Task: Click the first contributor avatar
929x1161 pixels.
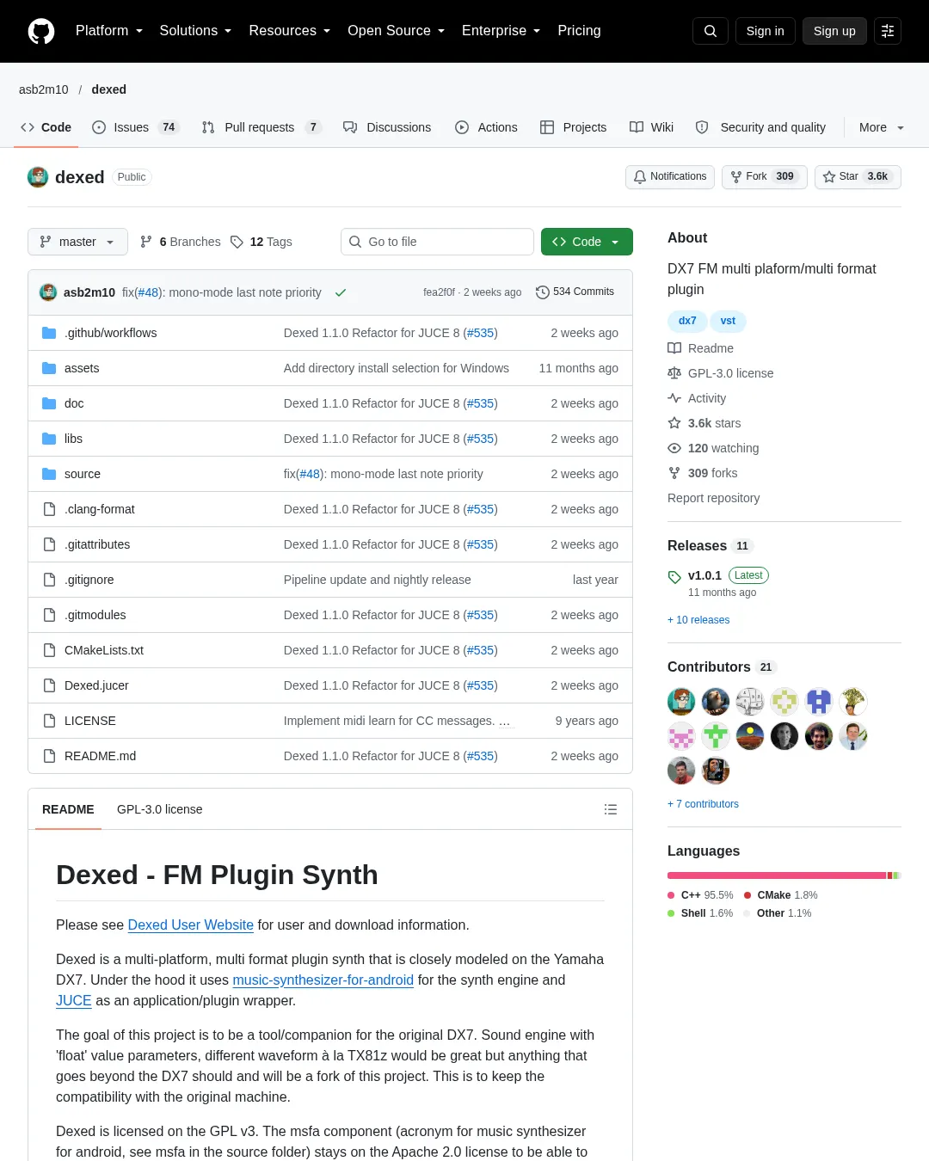Action: tap(681, 702)
